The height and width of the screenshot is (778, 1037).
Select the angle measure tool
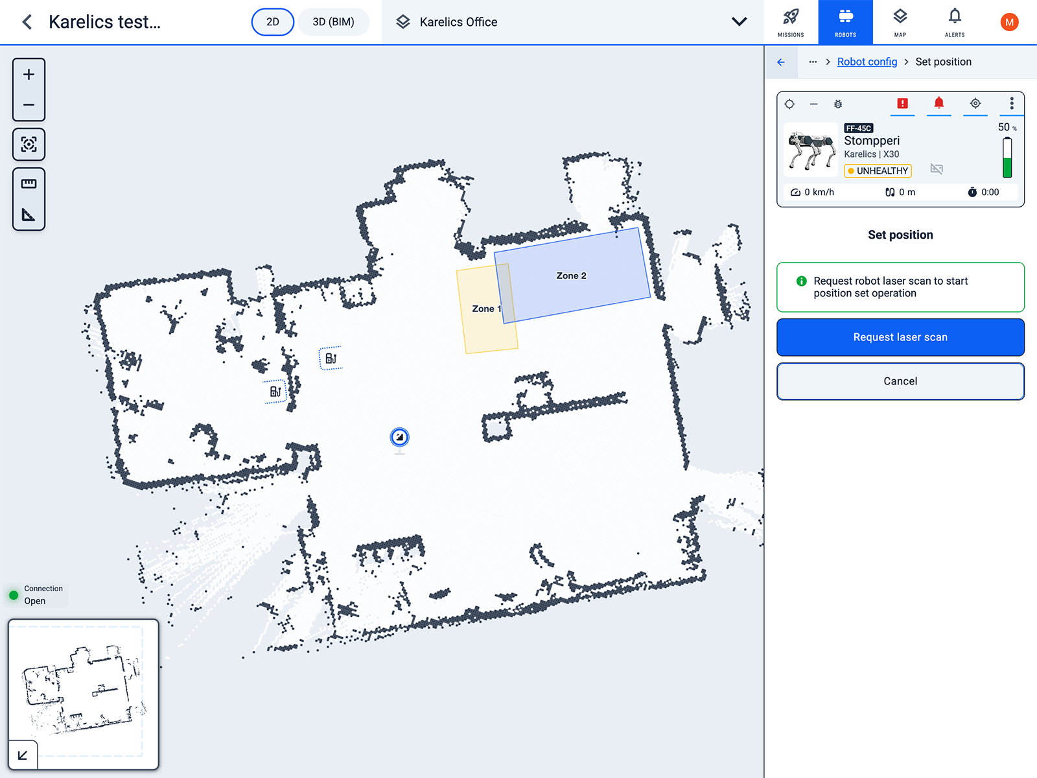29,215
